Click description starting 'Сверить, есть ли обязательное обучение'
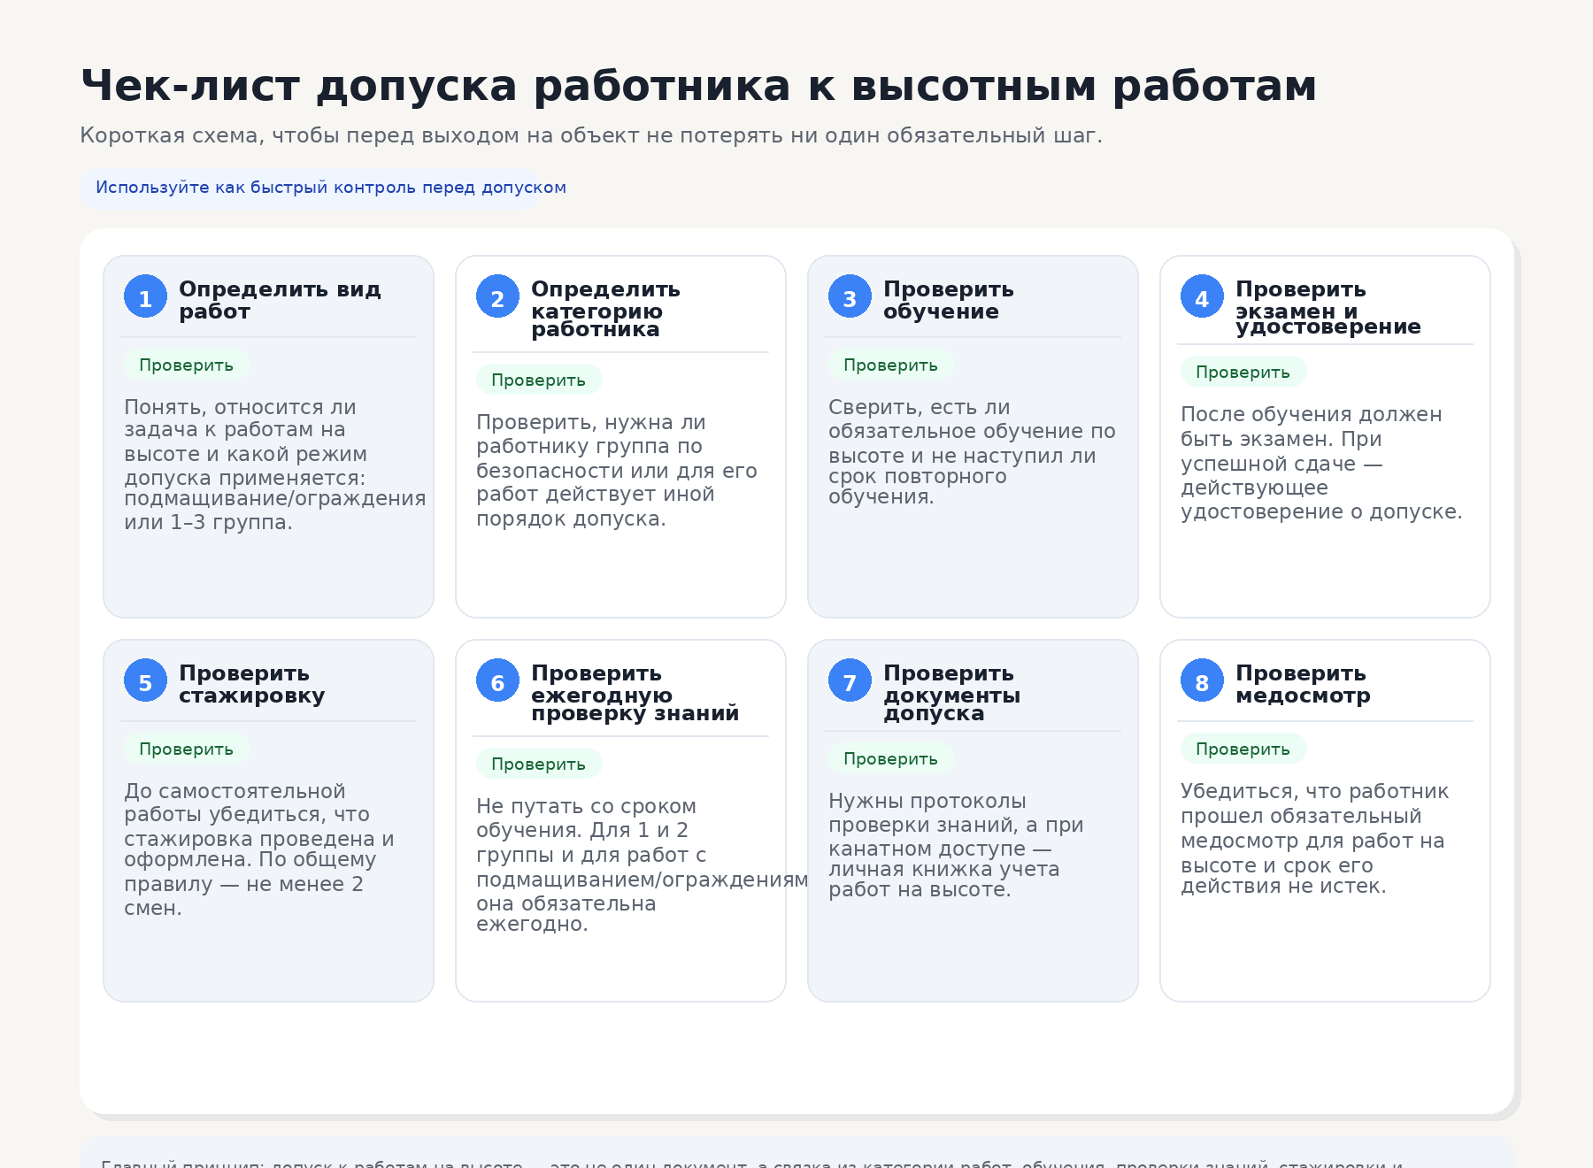 point(972,451)
